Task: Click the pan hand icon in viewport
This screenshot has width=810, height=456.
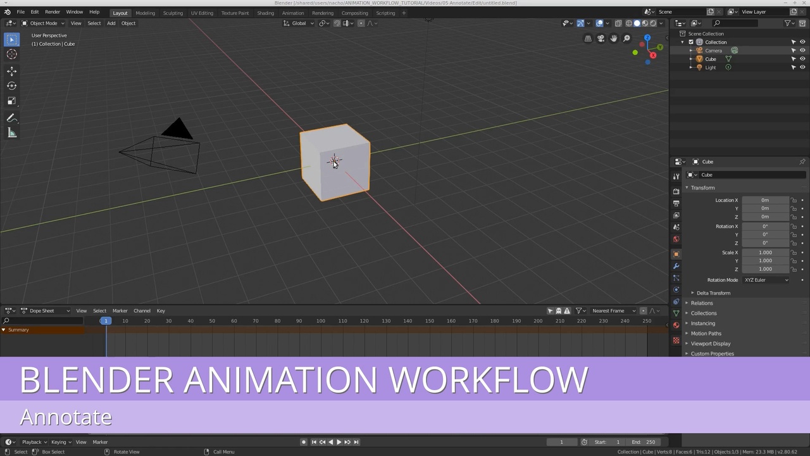Action: coord(613,39)
